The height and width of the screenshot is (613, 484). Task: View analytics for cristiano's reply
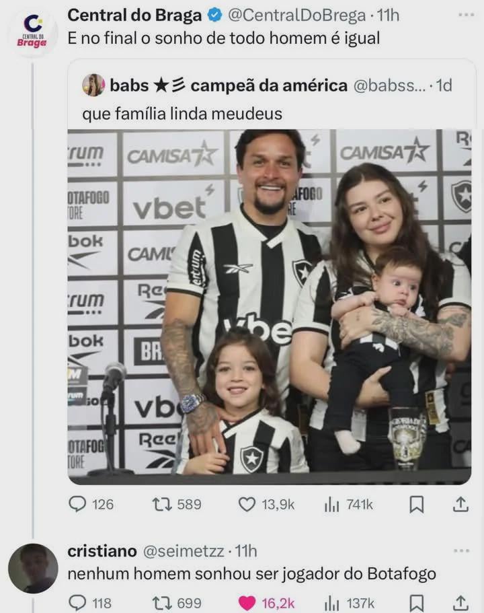(x=332, y=603)
